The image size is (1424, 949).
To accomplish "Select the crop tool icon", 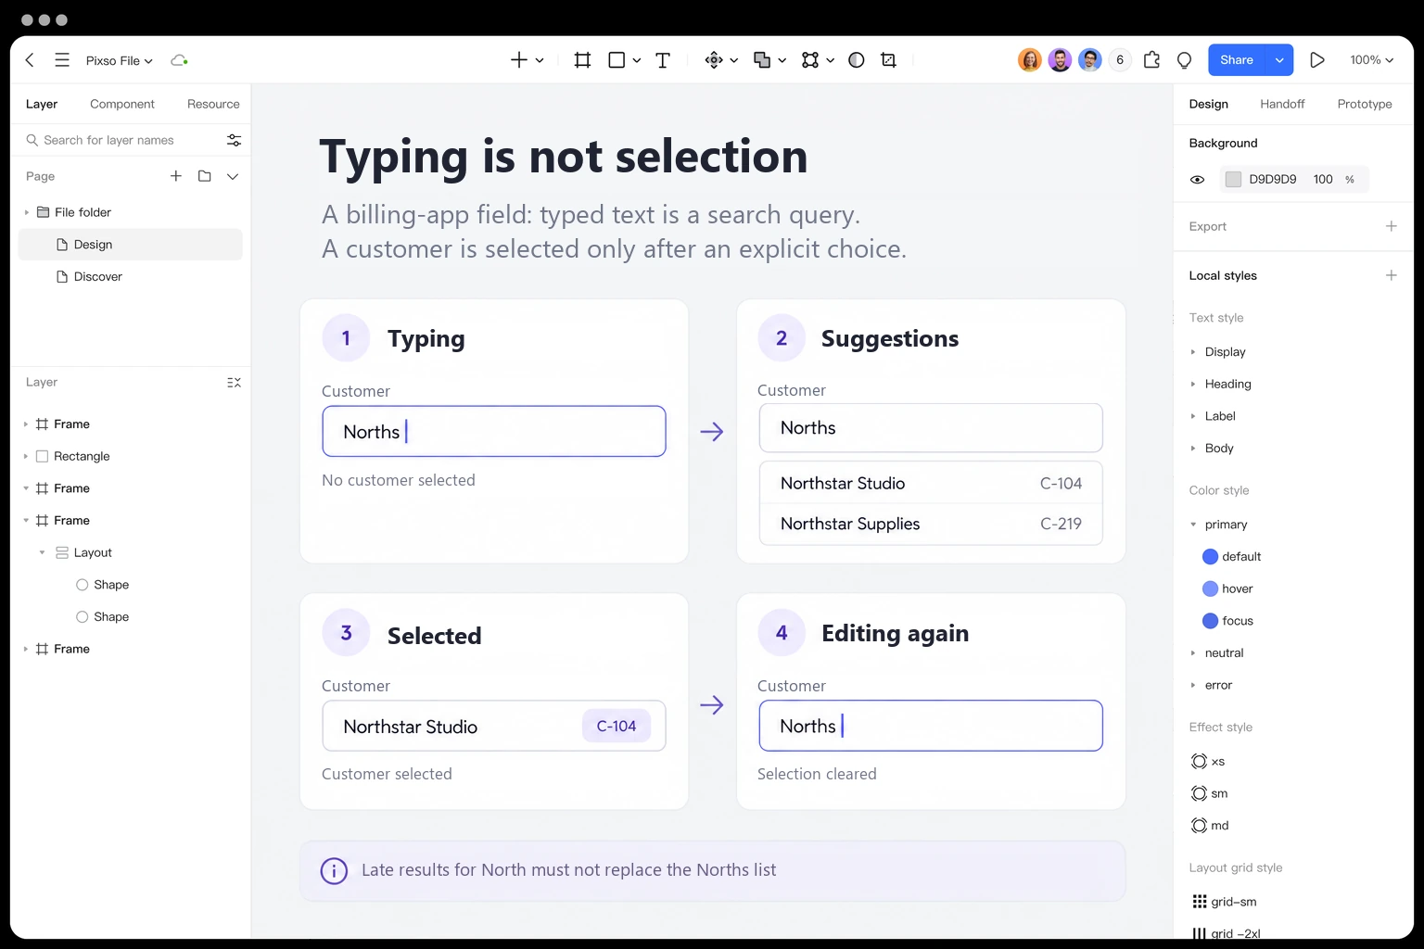I will 888,60.
